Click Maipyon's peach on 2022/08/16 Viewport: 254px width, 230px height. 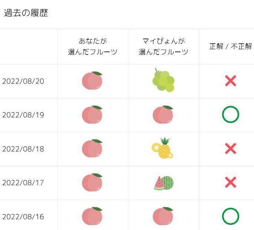[x=163, y=216]
